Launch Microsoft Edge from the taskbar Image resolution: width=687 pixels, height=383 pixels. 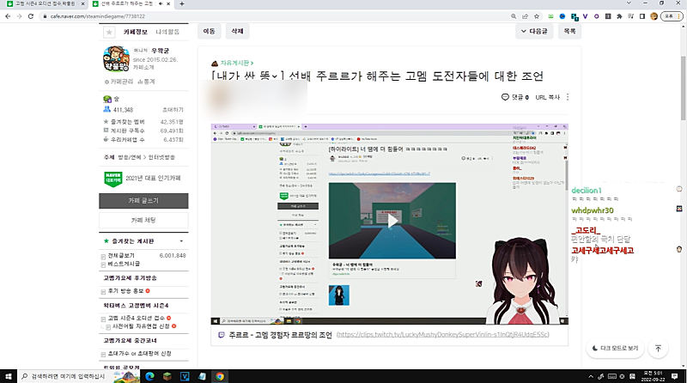(x=149, y=376)
